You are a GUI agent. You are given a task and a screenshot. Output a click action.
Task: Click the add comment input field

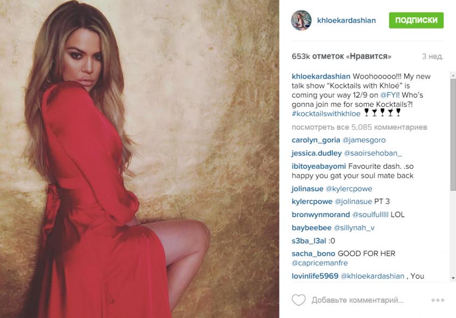click(x=357, y=300)
